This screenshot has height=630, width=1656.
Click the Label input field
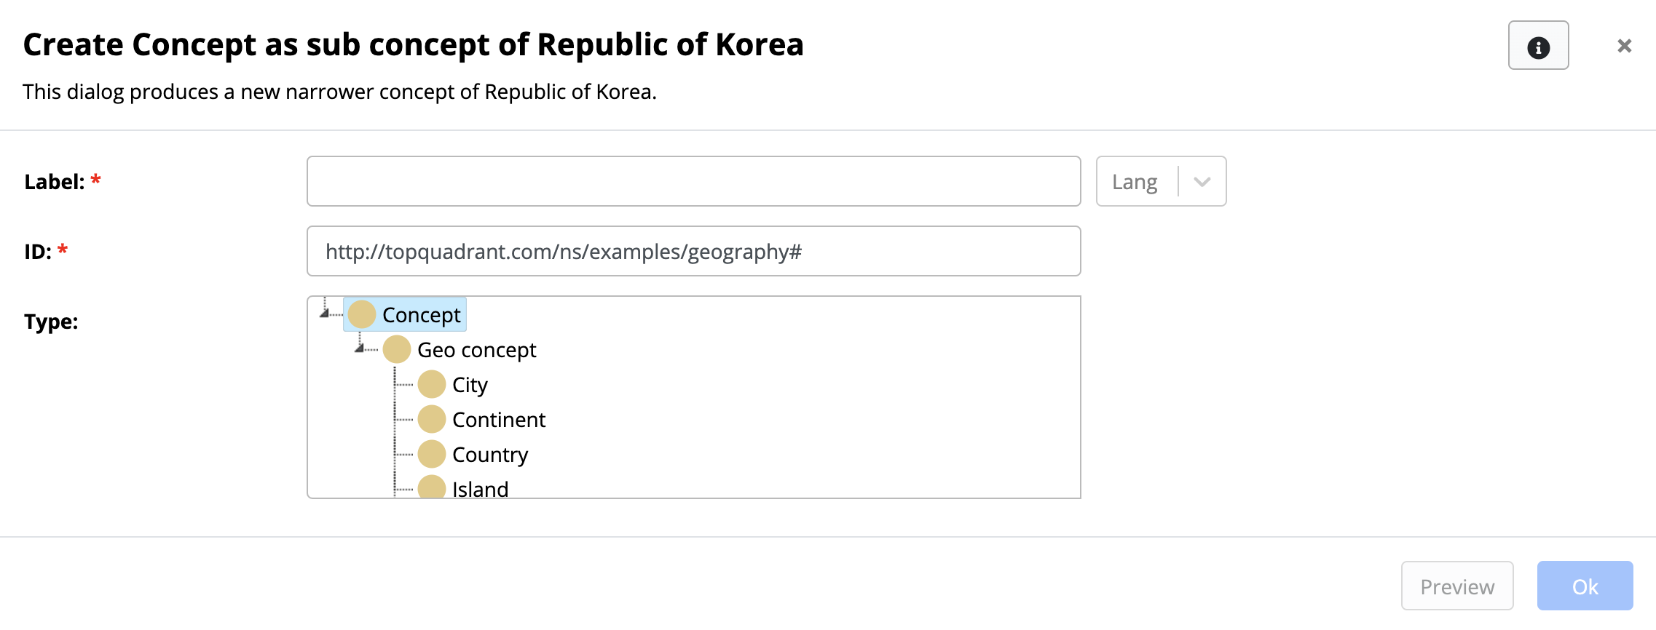pos(693,181)
